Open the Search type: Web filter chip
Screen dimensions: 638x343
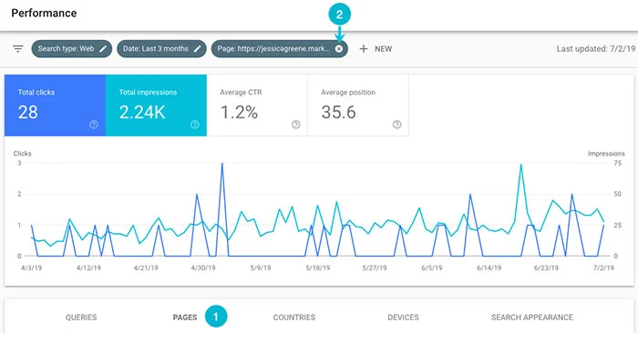(x=72, y=49)
